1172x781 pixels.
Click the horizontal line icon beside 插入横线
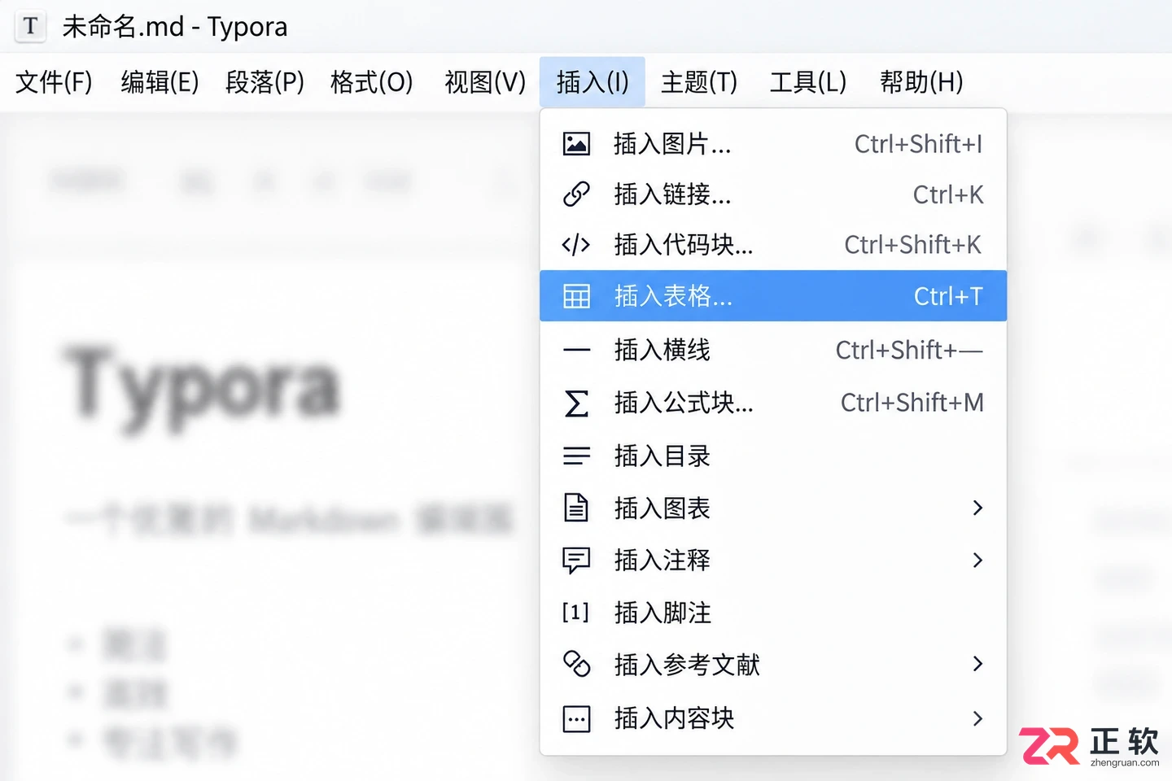click(576, 350)
